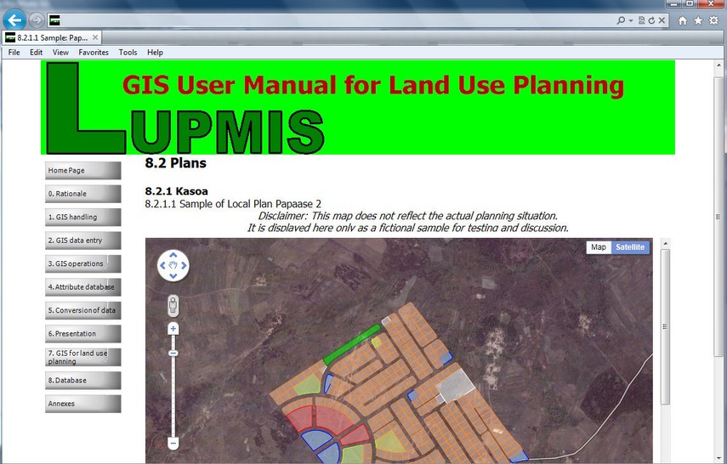
Task: Click the map zoom out minus button
Action: coord(173,443)
